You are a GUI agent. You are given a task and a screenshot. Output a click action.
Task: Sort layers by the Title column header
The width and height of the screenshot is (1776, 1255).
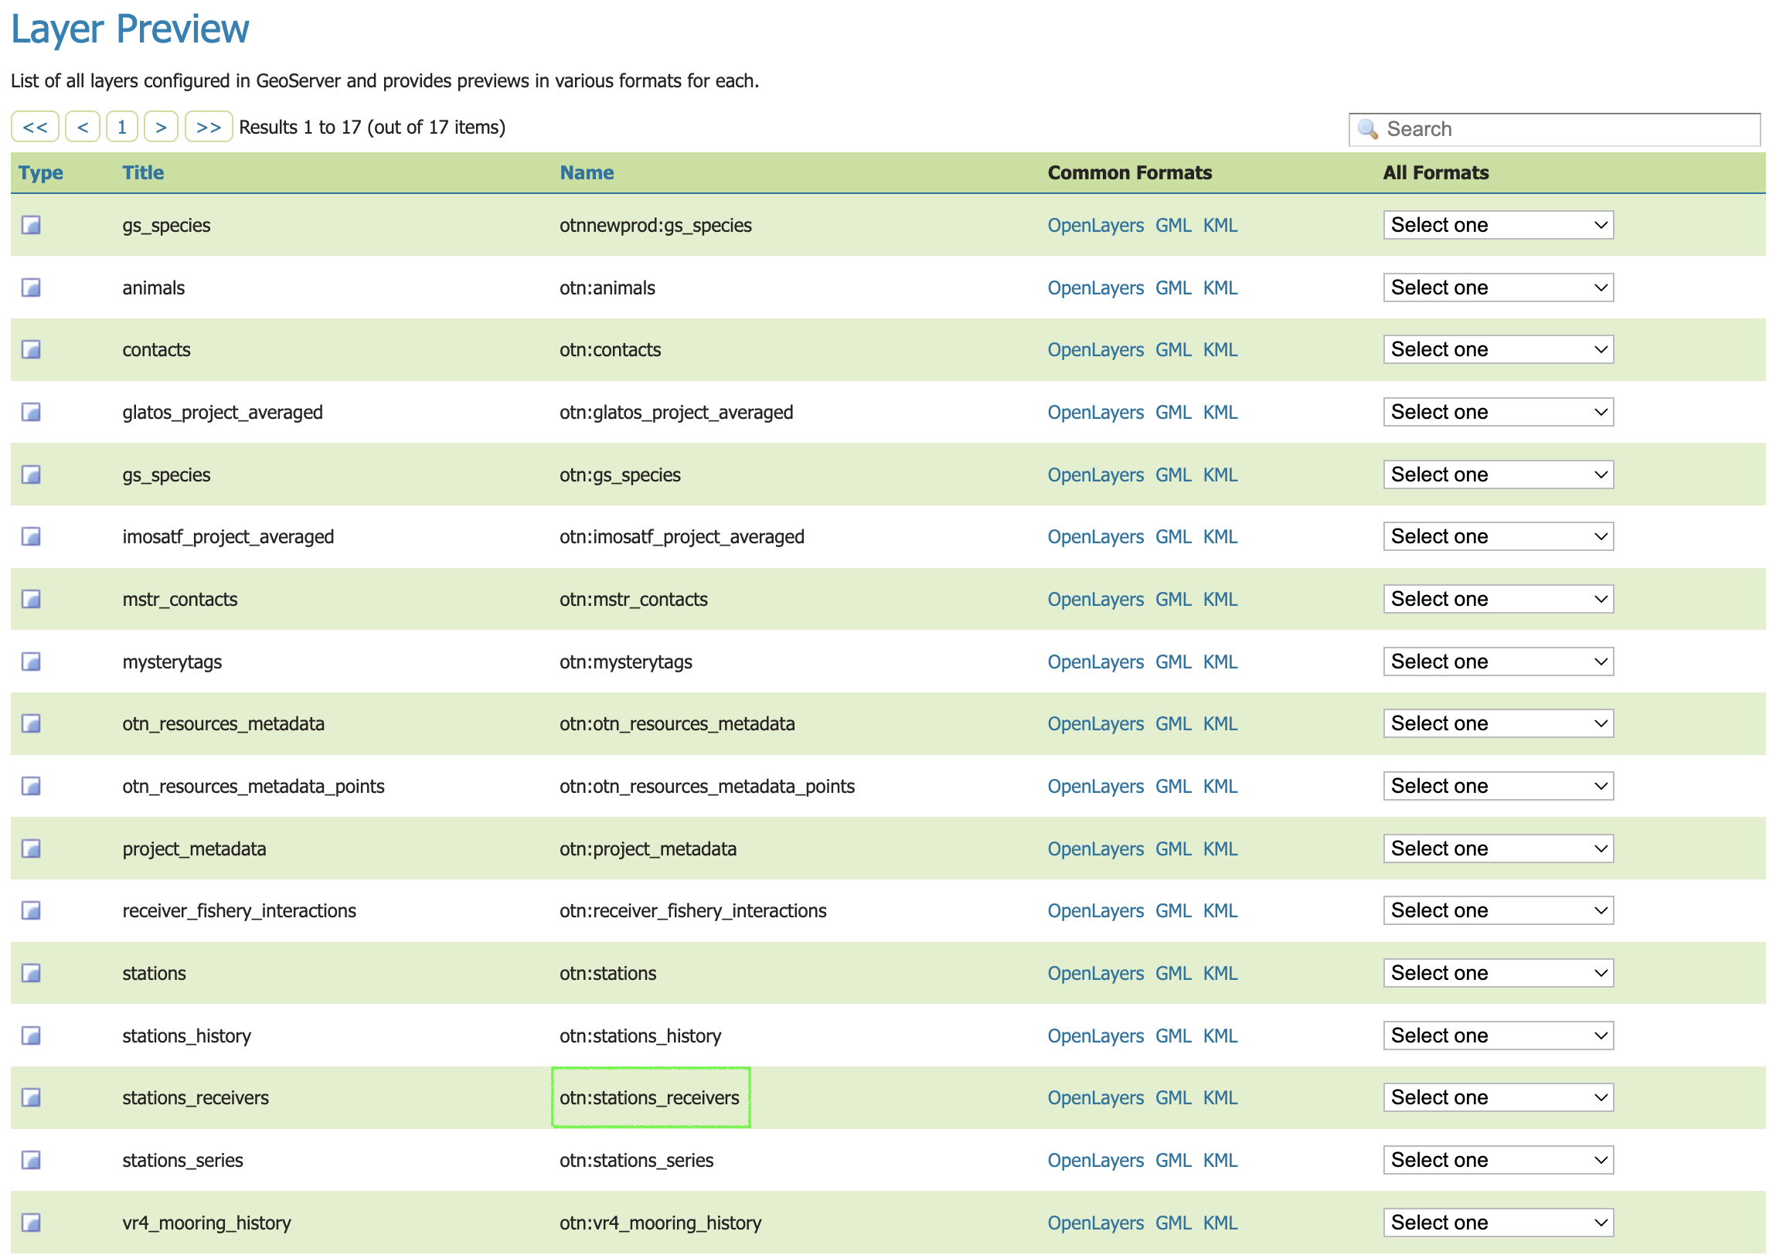[143, 172]
